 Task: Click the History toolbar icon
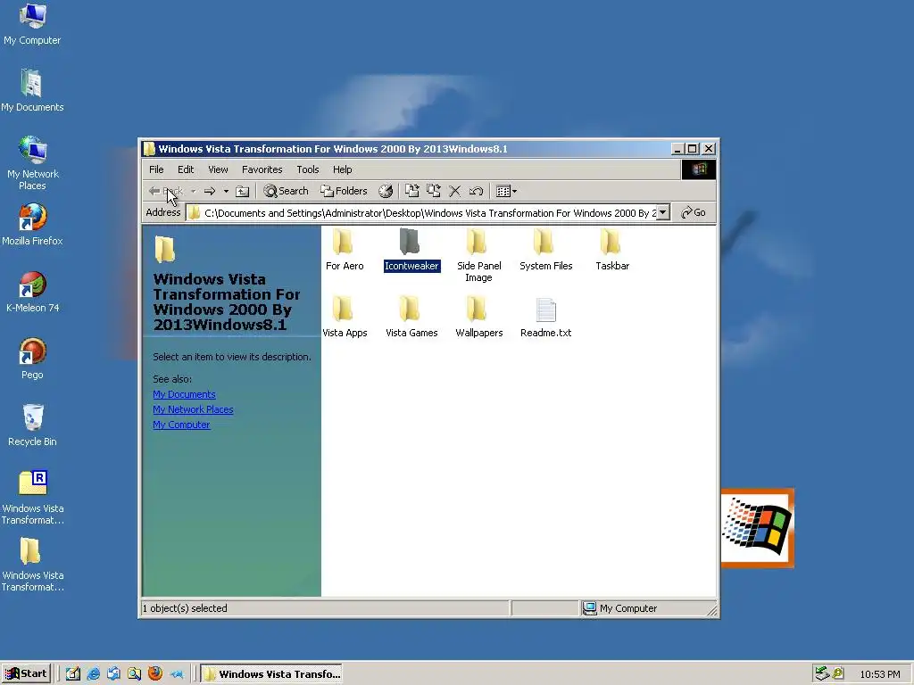pyautogui.click(x=386, y=191)
